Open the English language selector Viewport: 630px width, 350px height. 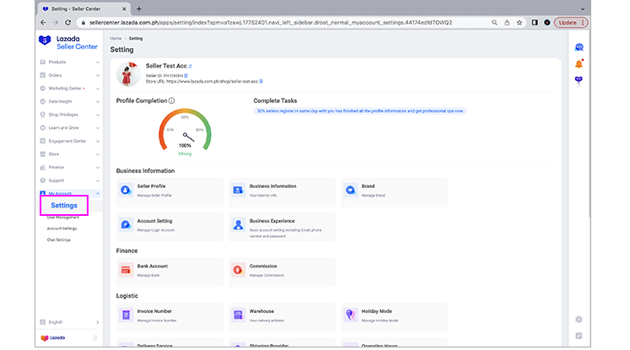click(69, 322)
